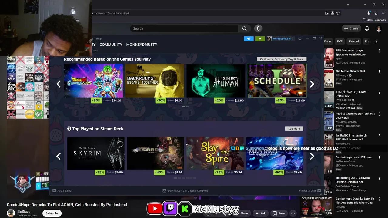Click the YouTube search magnifier button
Screen dimensions: 388x218
pos(244,28)
